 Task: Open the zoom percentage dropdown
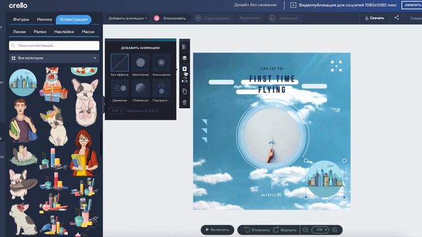320,230
